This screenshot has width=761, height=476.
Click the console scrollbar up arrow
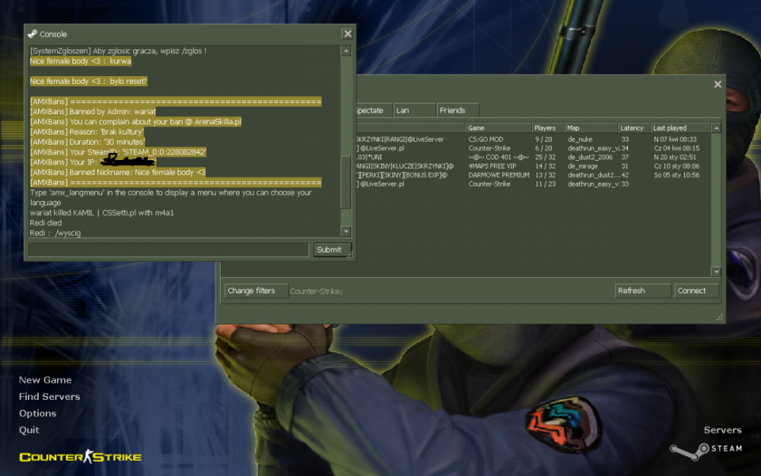tap(345, 51)
